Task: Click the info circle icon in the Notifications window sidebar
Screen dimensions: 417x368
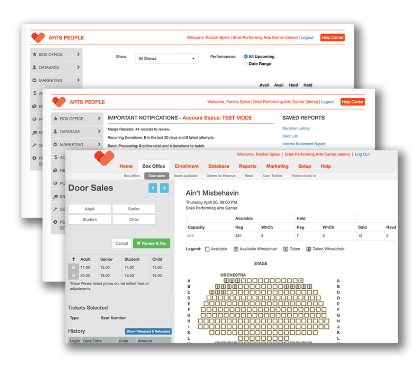Action: pos(55,222)
